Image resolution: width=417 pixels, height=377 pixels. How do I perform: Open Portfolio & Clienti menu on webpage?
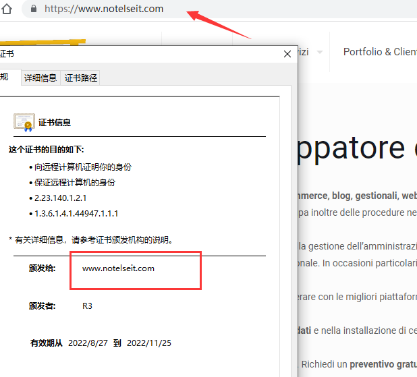click(380, 52)
